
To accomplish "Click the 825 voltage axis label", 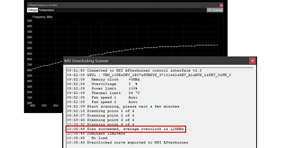I will pyautogui.click(x=44, y=105).
